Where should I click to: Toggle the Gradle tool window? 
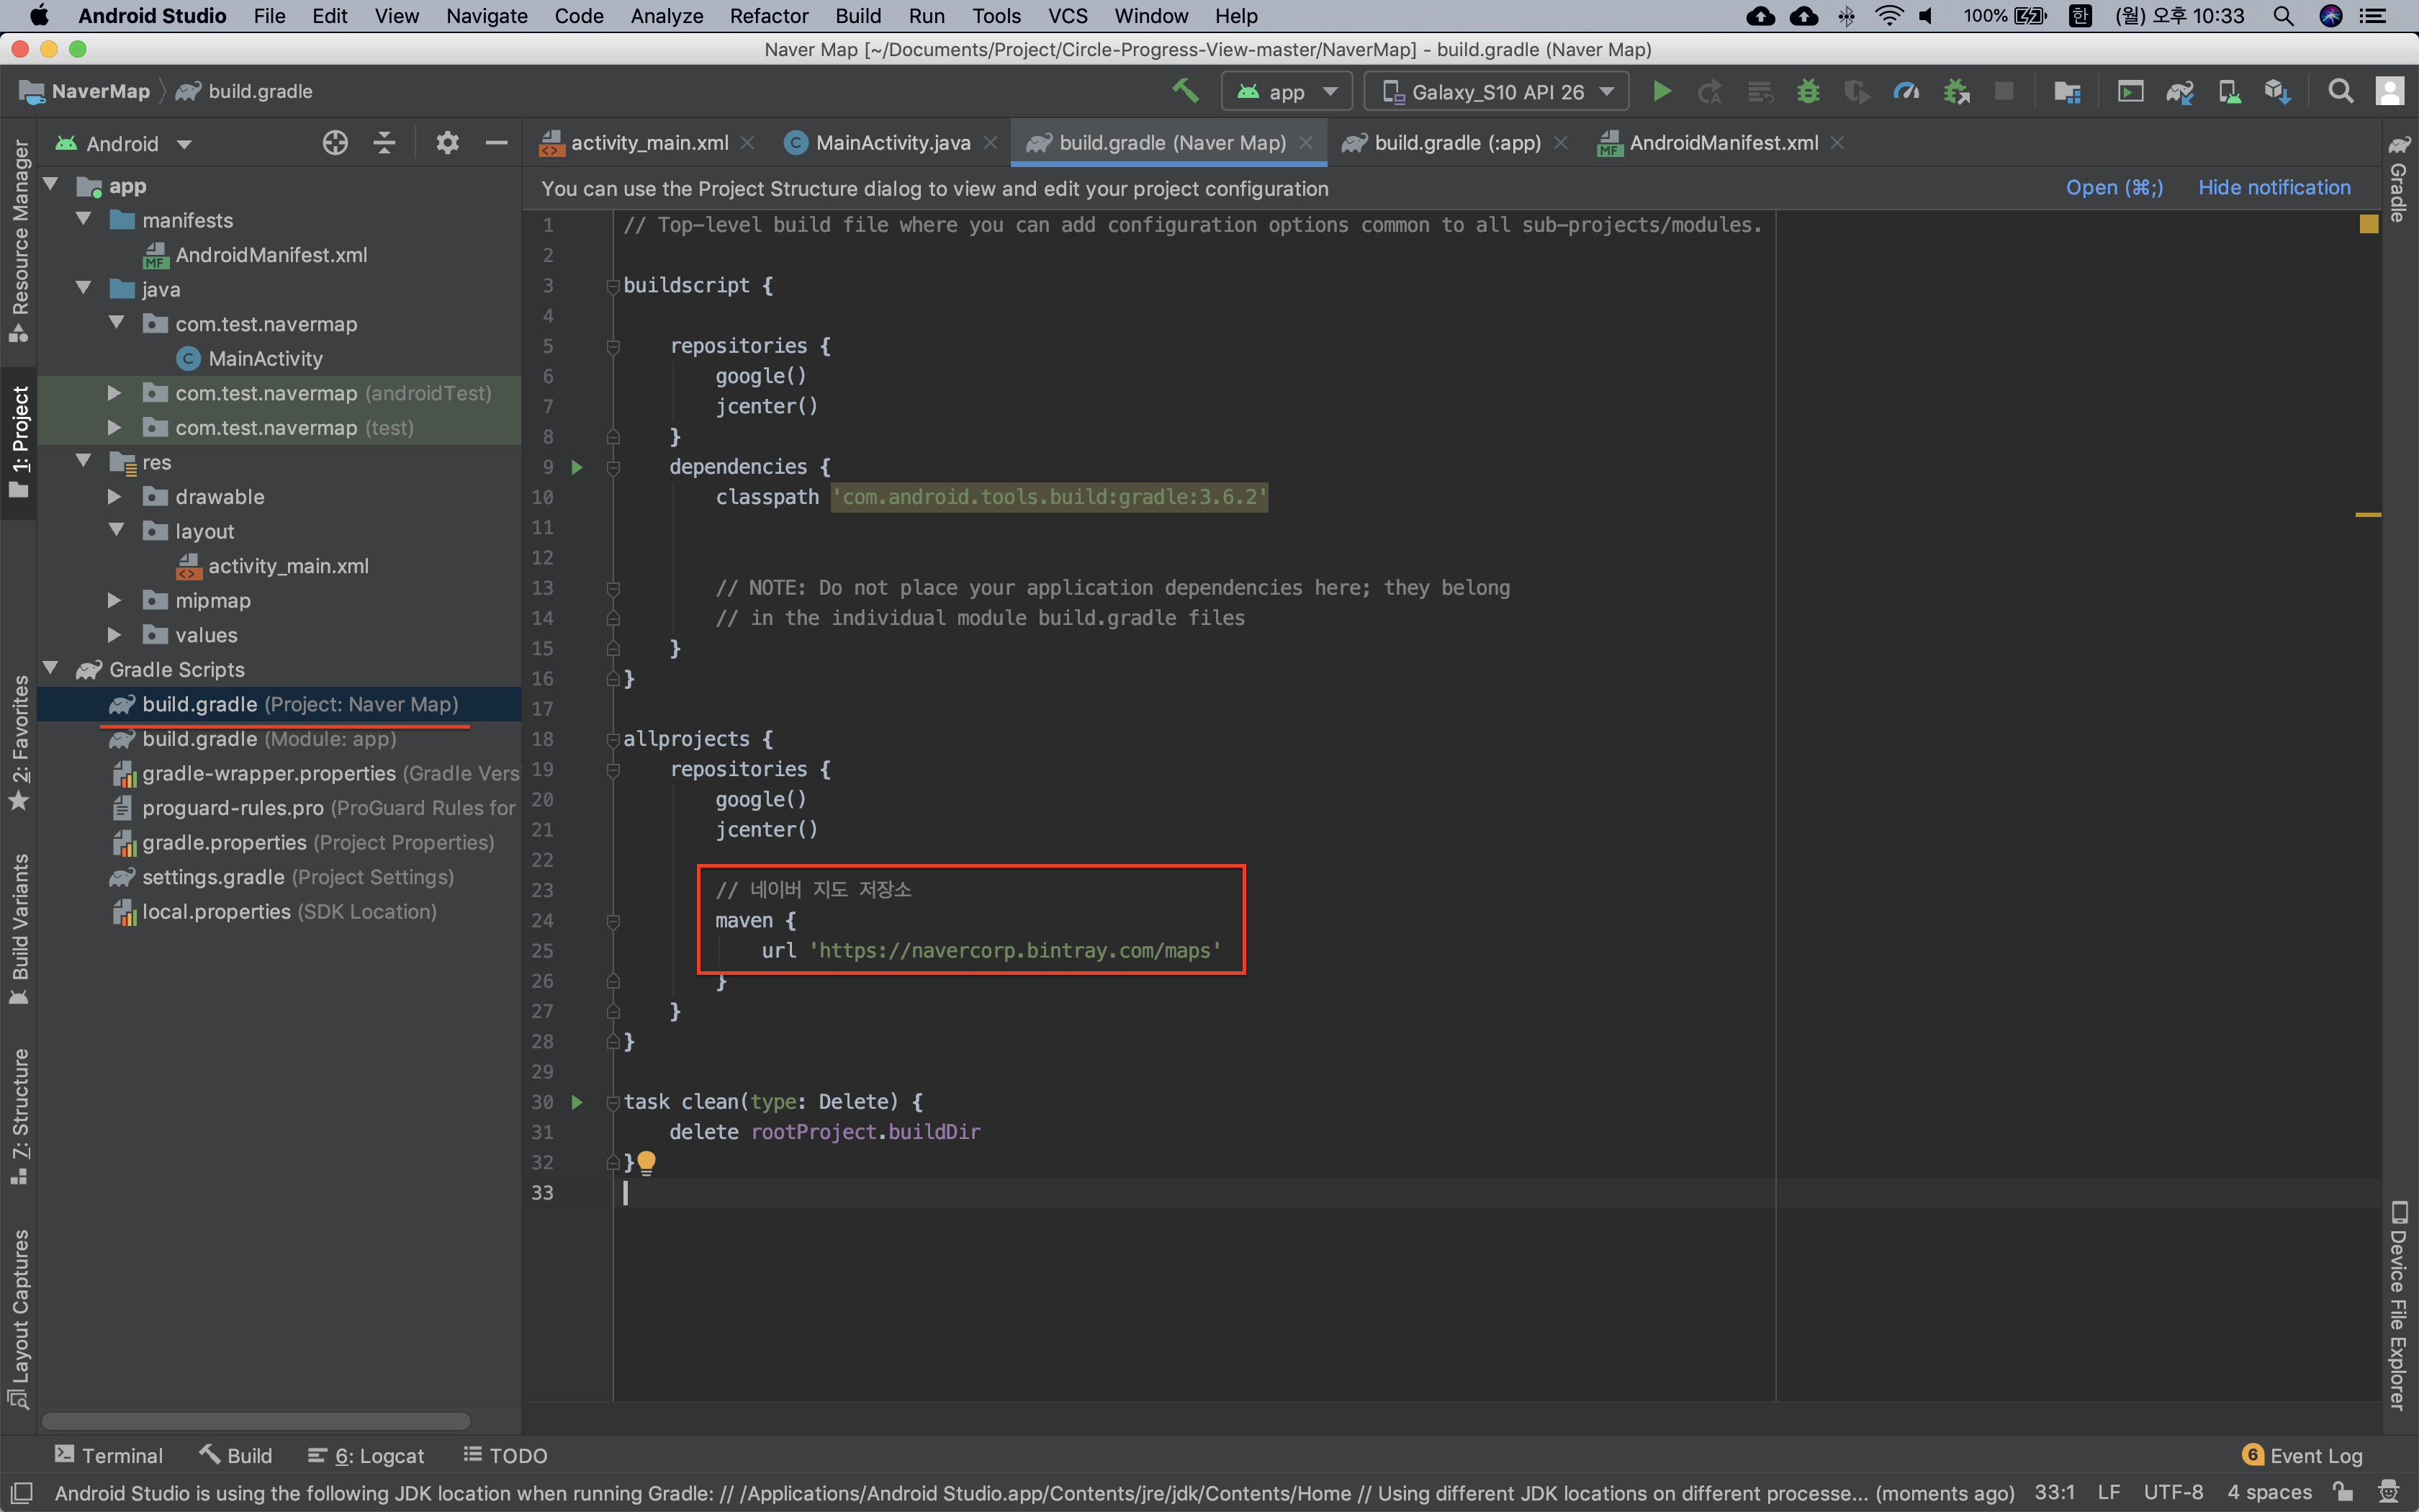click(2399, 180)
